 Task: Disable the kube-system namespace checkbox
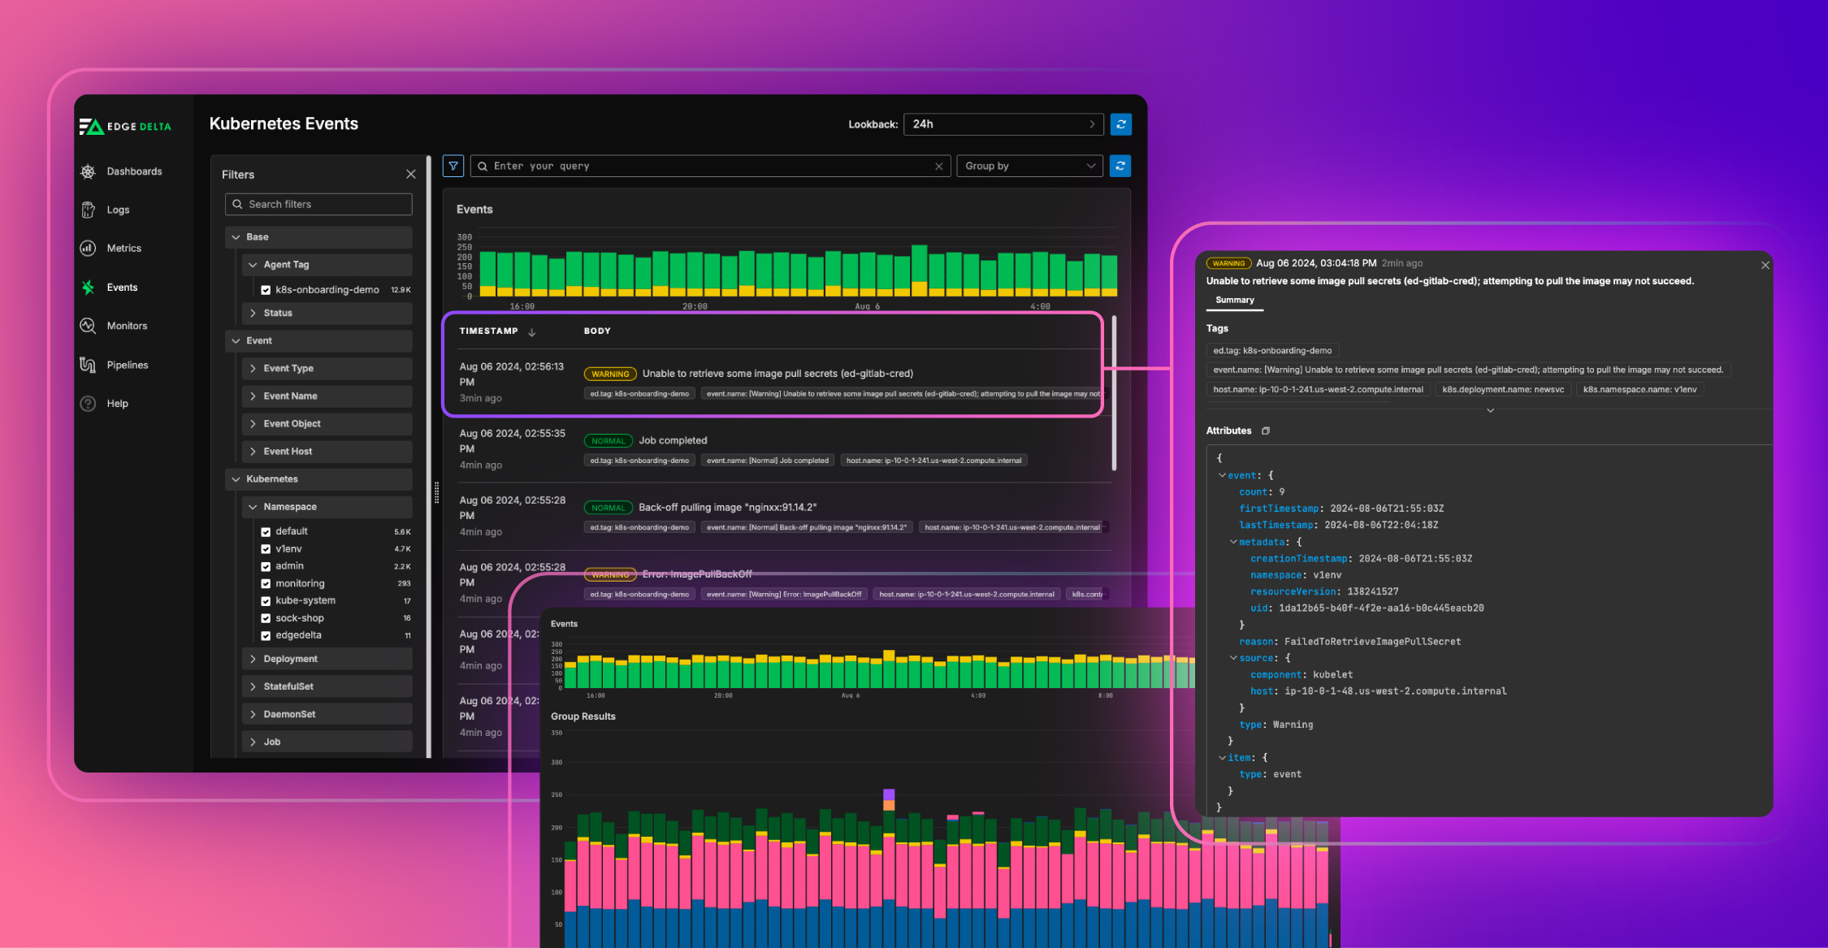point(266,600)
